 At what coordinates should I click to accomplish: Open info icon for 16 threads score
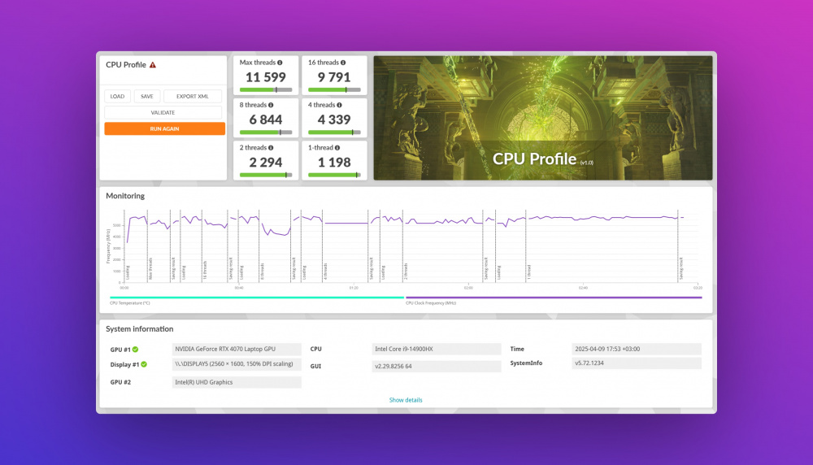click(x=343, y=63)
